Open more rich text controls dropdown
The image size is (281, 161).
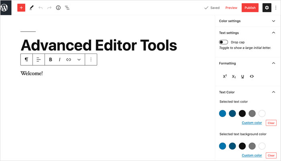coord(79,60)
